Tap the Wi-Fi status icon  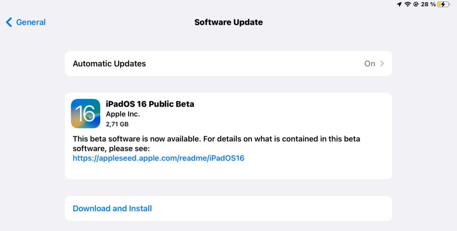408,4
